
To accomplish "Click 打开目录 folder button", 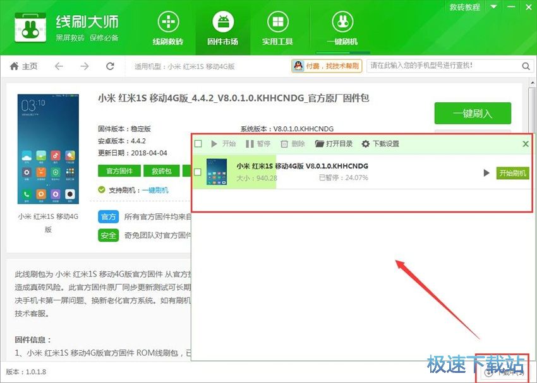I will click(334, 144).
